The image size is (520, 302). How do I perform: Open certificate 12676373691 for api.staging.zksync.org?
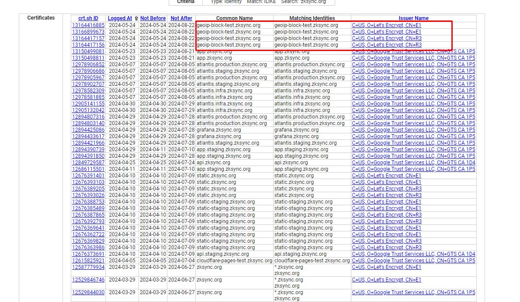(x=88, y=254)
